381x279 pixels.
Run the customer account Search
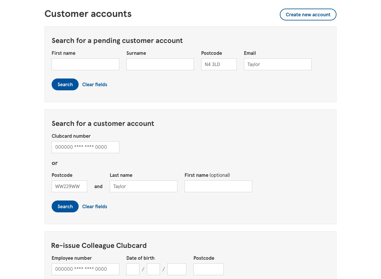[x=65, y=206]
